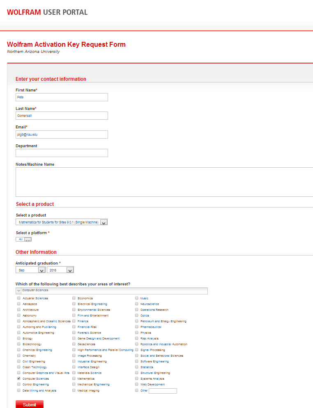Screen dimensions: 313x408
Task: Check the Automotive Engineering box
Action: (x=19, y=333)
